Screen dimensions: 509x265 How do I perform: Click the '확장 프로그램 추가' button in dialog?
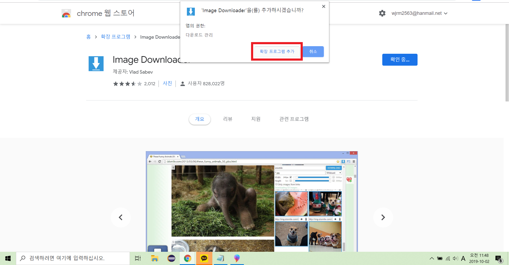pos(277,52)
